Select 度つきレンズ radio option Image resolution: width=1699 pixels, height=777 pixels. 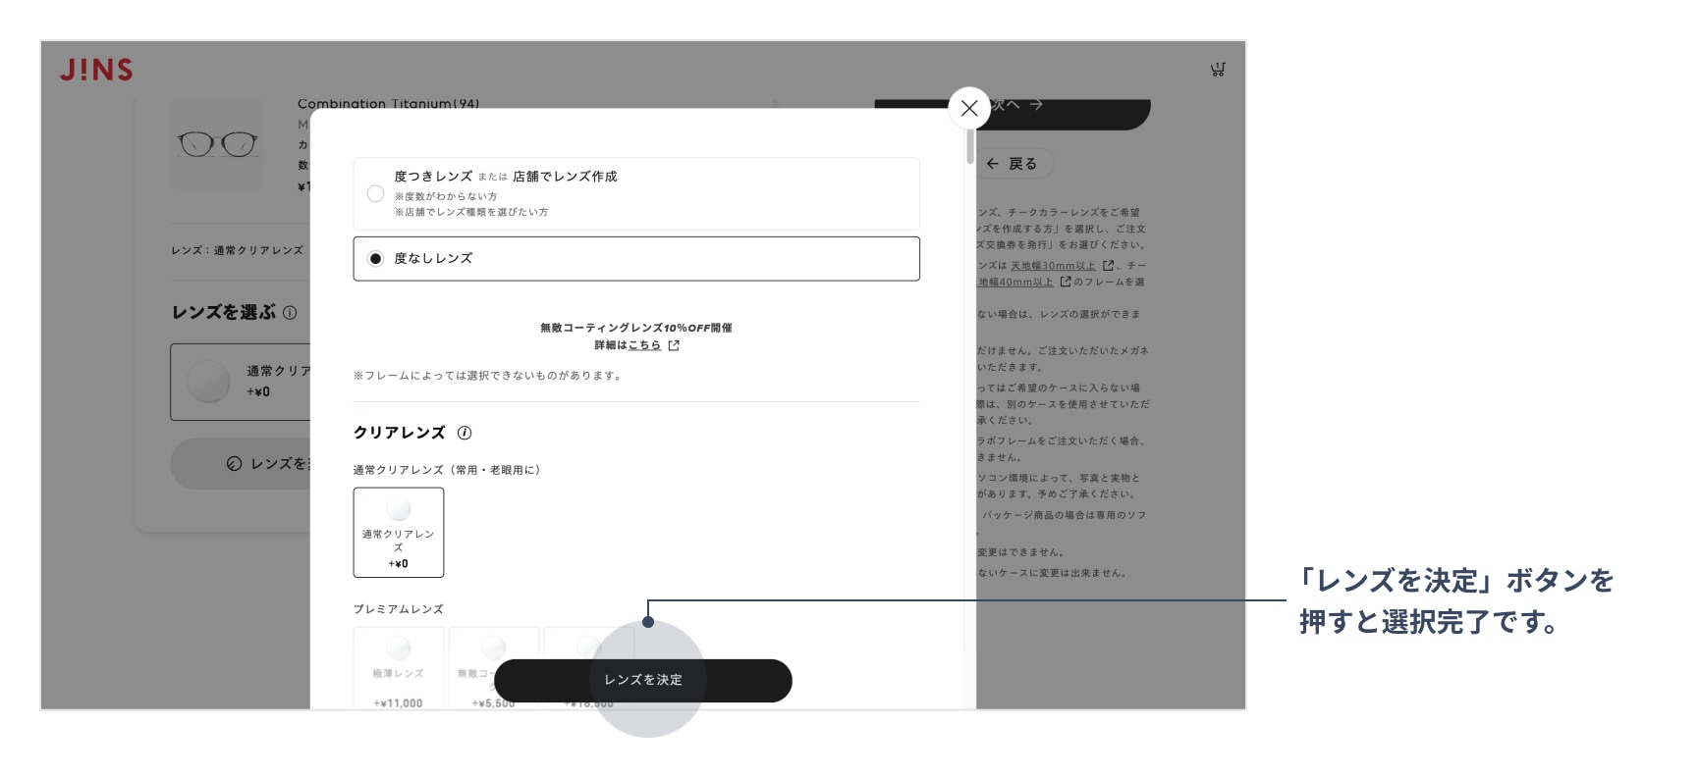(x=375, y=194)
